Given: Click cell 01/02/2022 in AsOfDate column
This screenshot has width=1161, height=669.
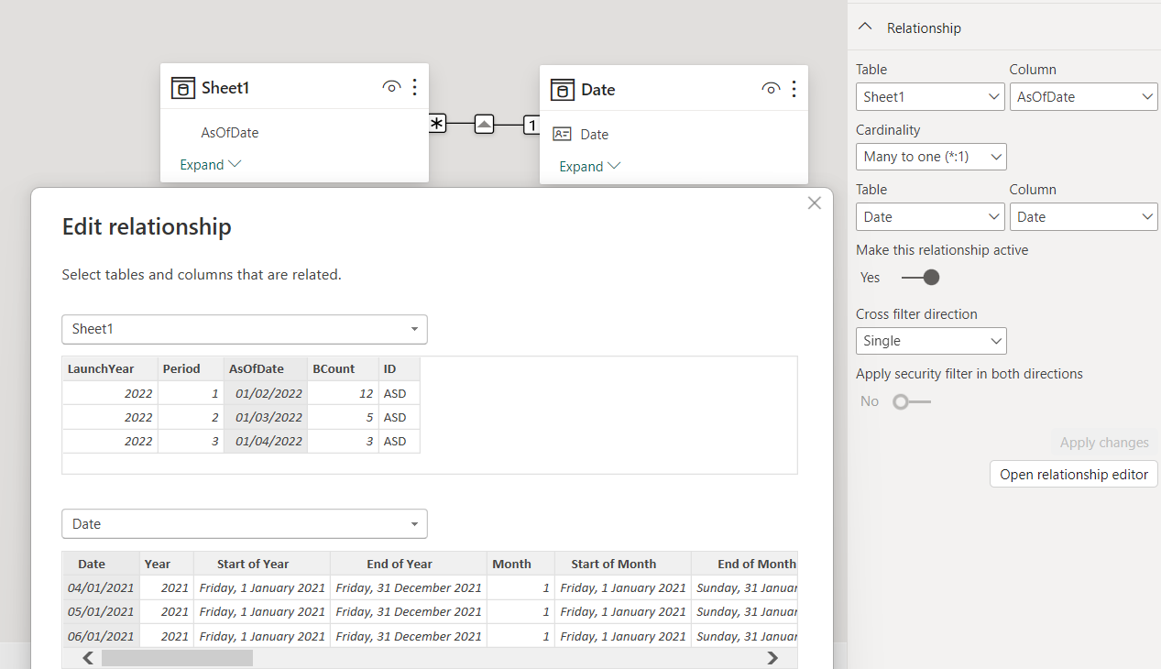Looking at the screenshot, I should [x=266, y=393].
